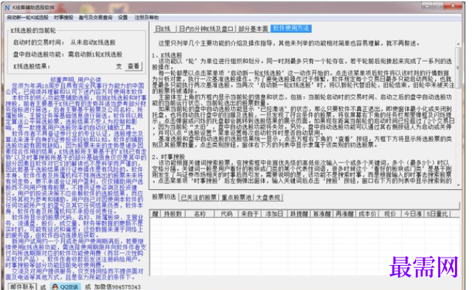This screenshot has height=290, width=472.
Task: Click the 再涨醒 column header
Action: click(x=344, y=214)
